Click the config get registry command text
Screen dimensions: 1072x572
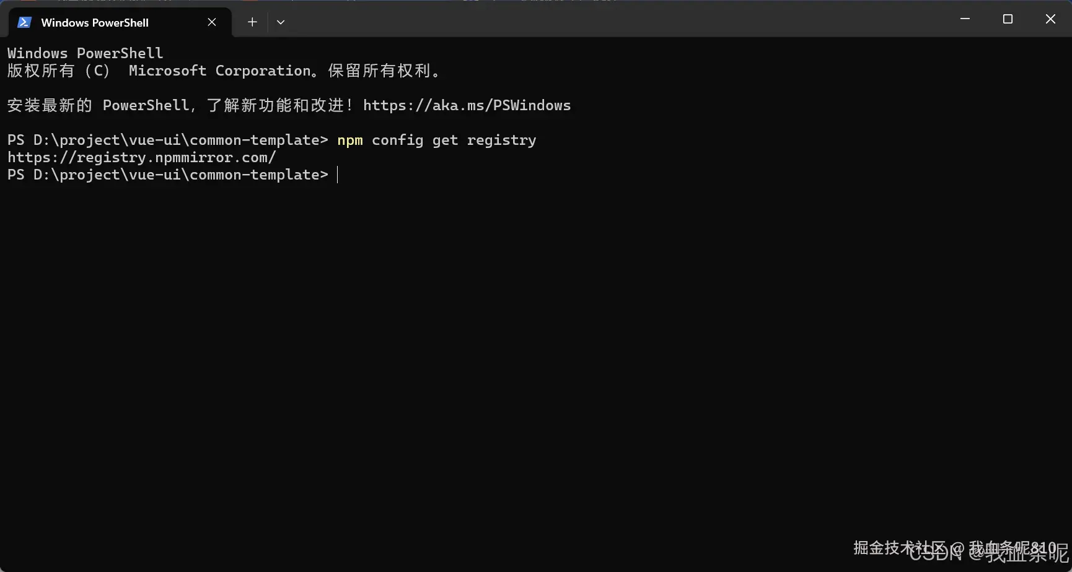(x=454, y=141)
